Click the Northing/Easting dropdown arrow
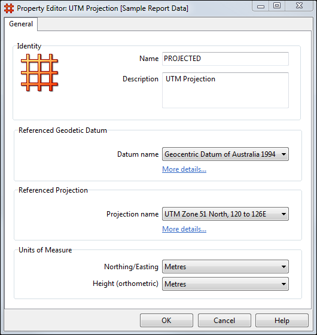 [284, 267]
